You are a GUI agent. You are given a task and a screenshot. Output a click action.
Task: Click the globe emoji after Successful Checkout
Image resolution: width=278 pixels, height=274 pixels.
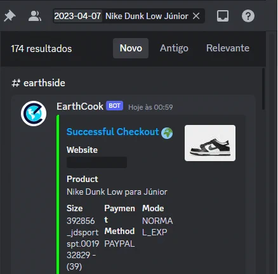tap(167, 133)
